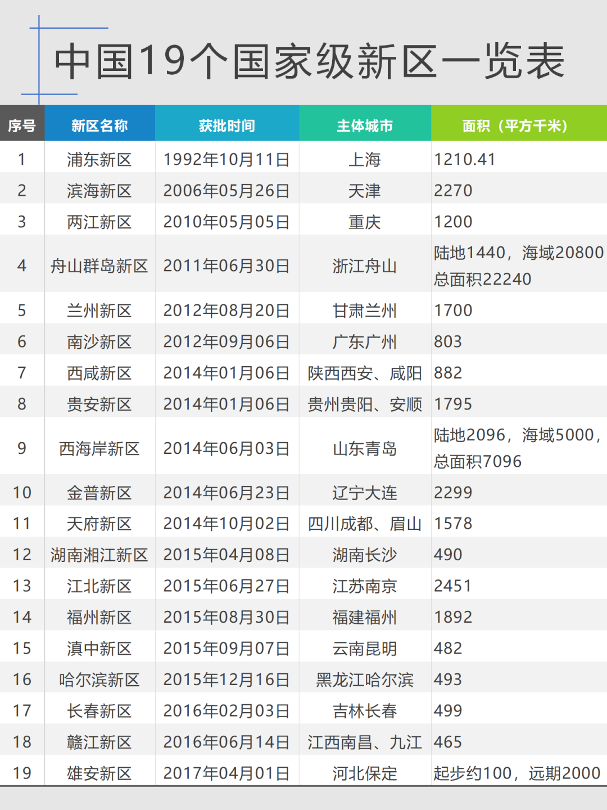Click the 舟山群岛新区 cell
The height and width of the screenshot is (810, 607).
coord(99,265)
